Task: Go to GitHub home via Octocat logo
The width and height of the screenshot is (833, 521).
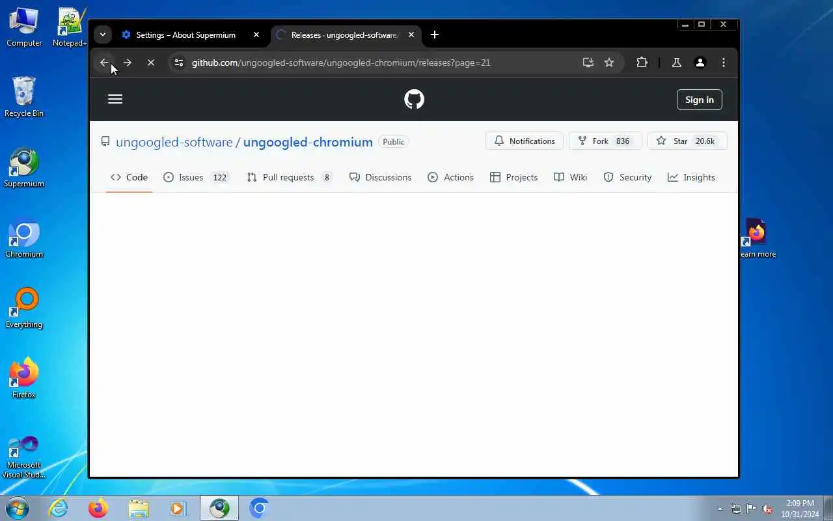Action: (x=414, y=99)
